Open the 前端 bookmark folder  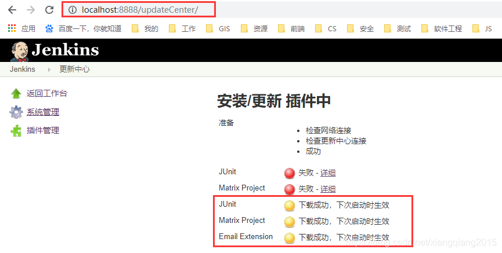coord(291,29)
